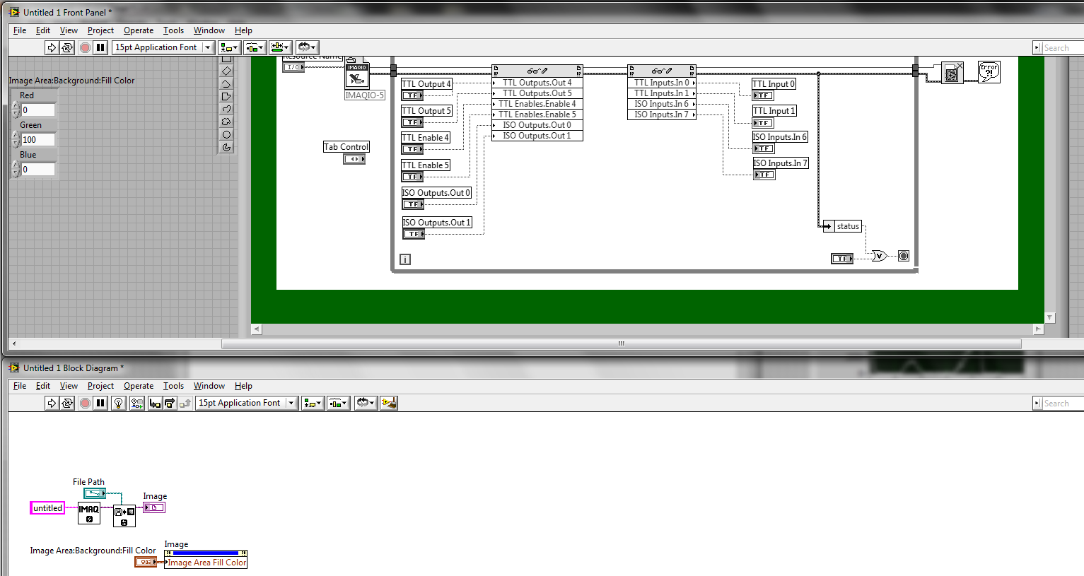This screenshot has height=576, width=1084.
Task: Select the rotated rectangle (diamond) ROI tool
Action: point(226,71)
